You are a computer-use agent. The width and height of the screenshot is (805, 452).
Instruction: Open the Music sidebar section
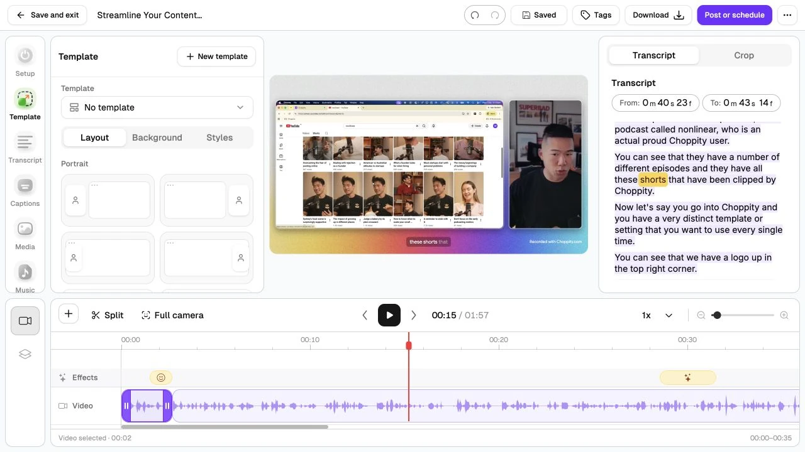point(25,272)
